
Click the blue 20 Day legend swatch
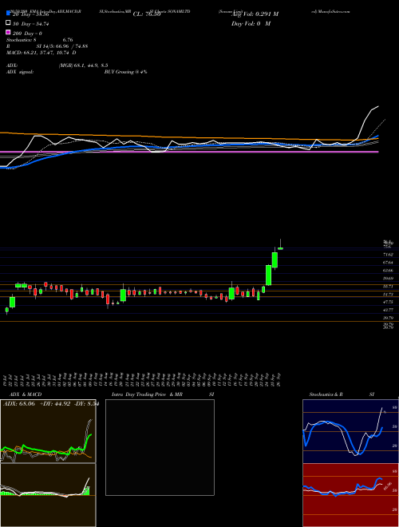click(8, 13)
